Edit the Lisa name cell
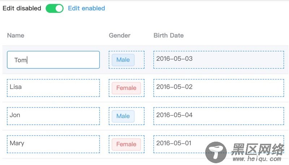This screenshot has width=289, height=165. pyautogui.click(x=53, y=88)
